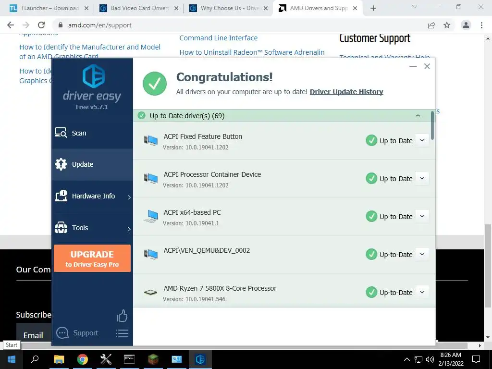Open Command Line Interface link

click(x=219, y=38)
